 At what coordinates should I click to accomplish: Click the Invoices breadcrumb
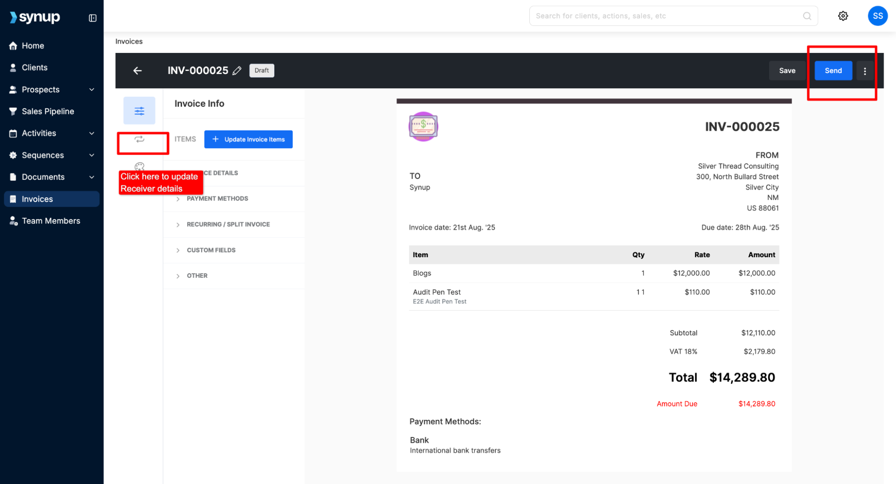click(129, 42)
